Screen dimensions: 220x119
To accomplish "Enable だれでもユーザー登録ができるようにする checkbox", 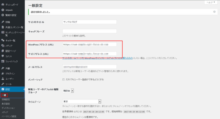I will point(63,80).
